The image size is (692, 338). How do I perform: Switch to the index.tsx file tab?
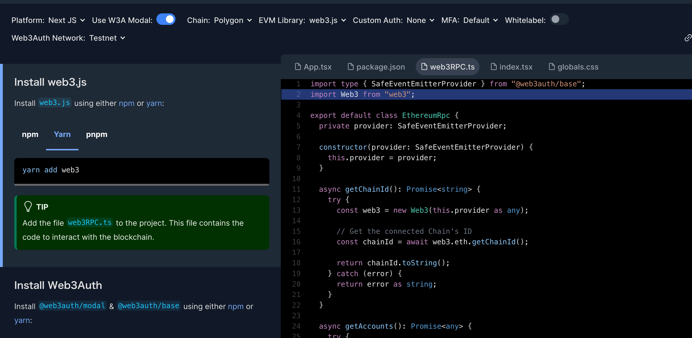[512, 67]
